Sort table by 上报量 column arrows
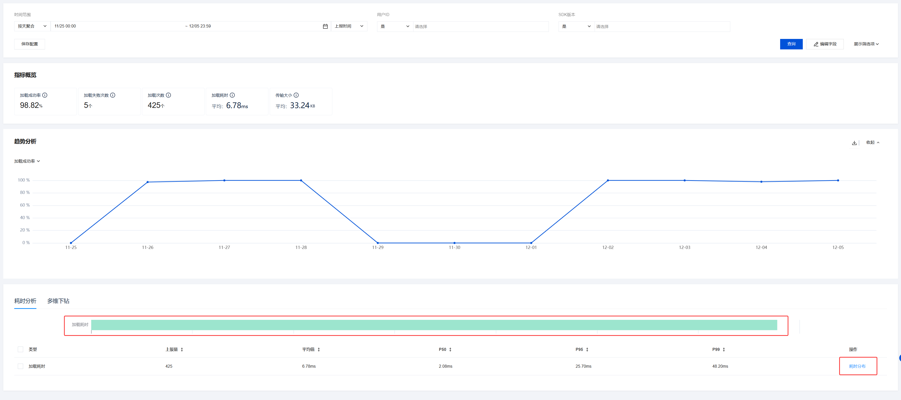This screenshot has height=400, width=901. tap(182, 350)
